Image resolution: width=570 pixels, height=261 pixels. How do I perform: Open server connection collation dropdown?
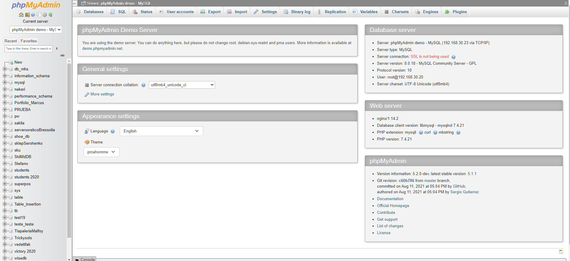[x=182, y=85]
